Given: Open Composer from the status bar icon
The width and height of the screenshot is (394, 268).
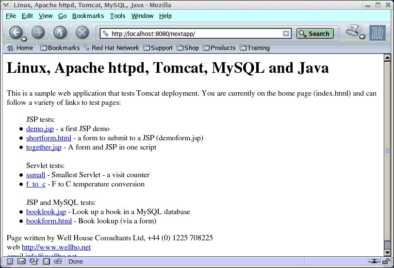Looking at the screenshot, I should tap(33, 262).
